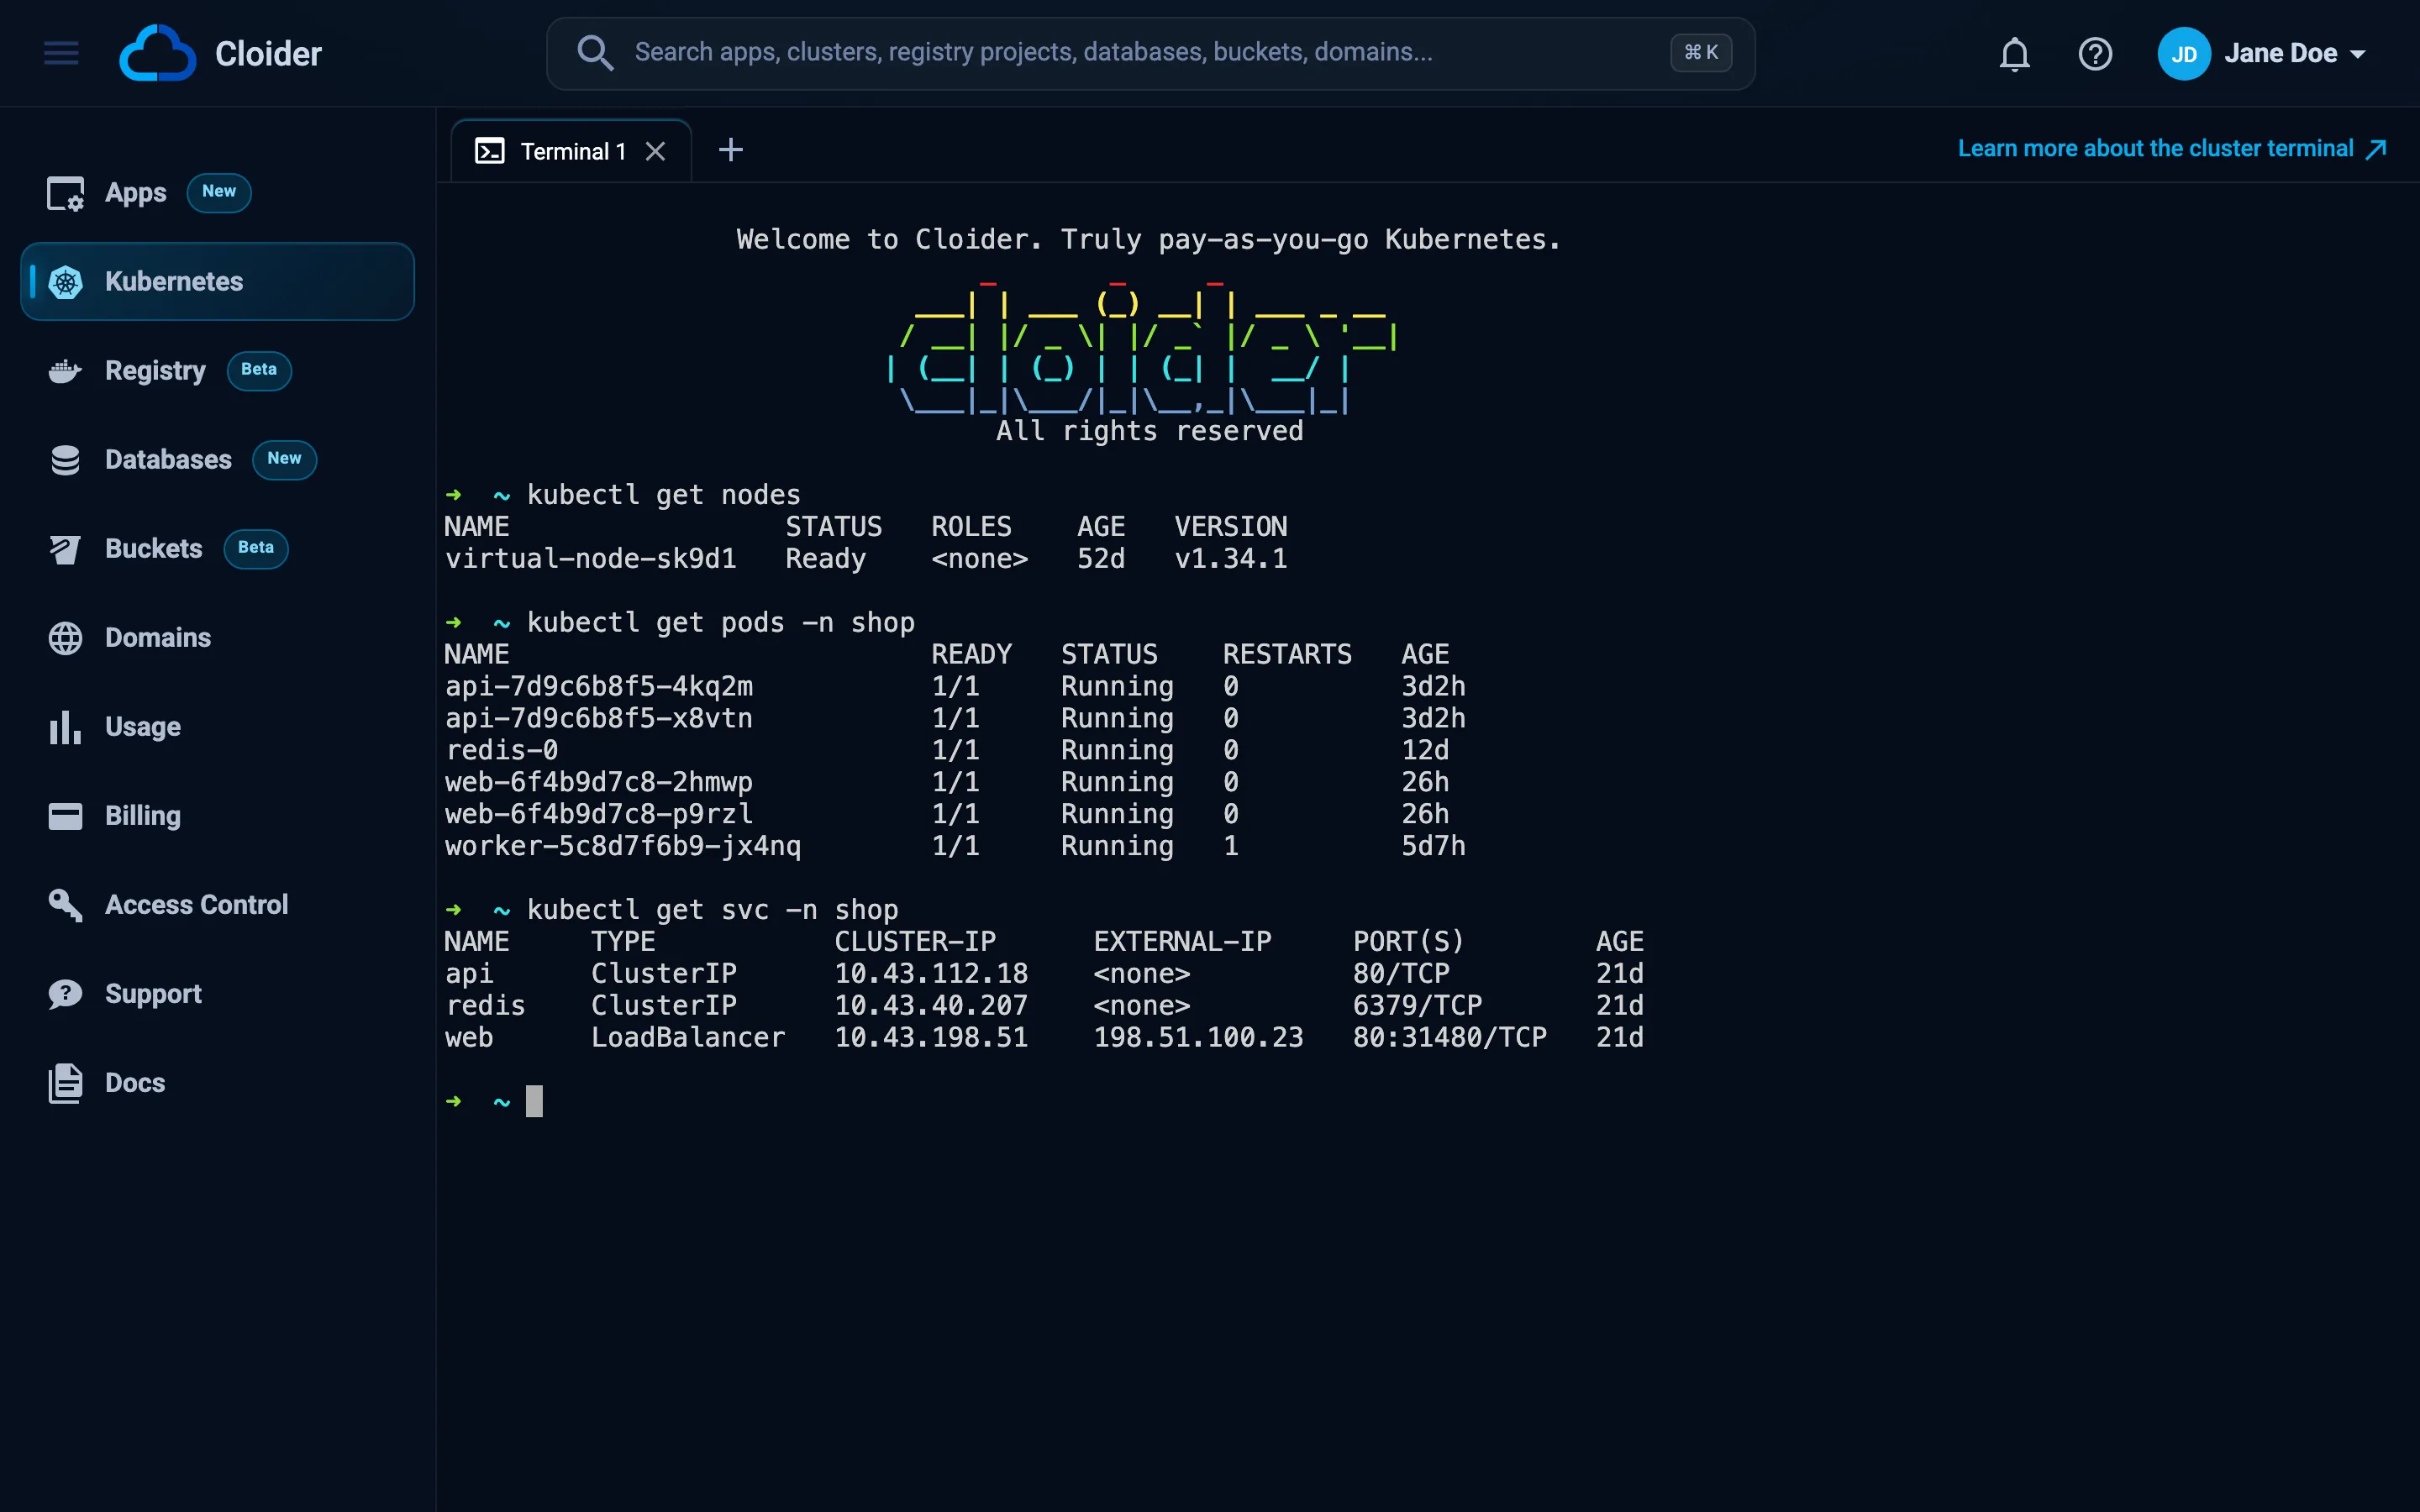Click the external link arrow icon

2376,150
